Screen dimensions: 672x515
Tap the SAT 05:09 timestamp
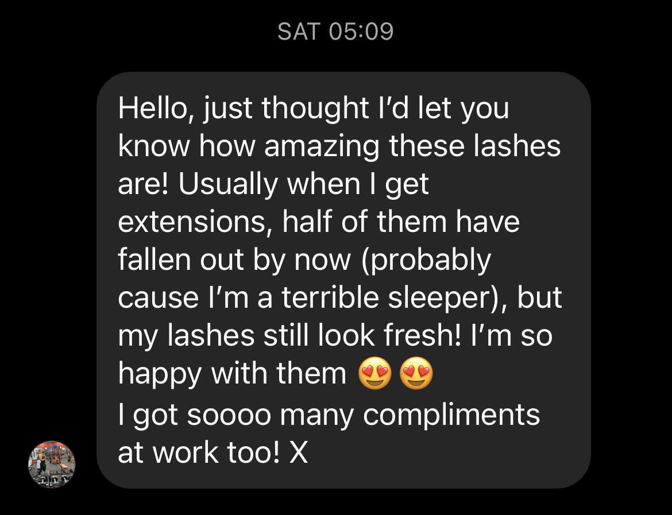[335, 31]
